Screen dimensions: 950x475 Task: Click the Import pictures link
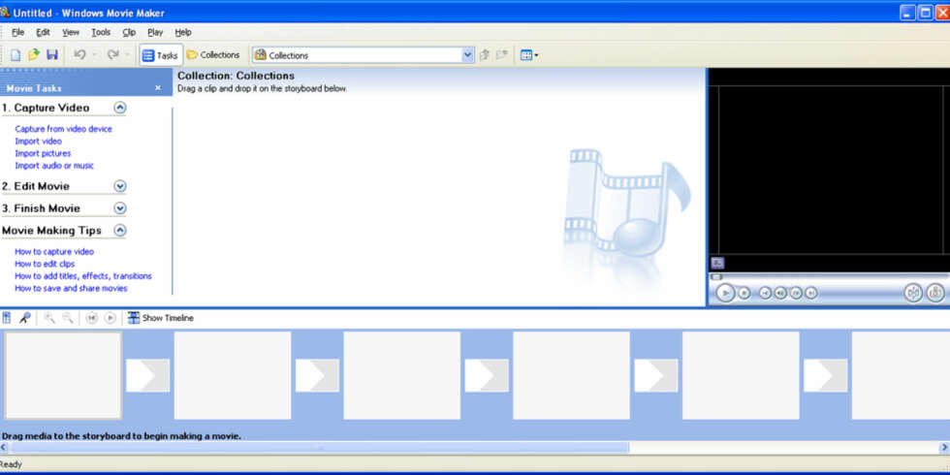tap(43, 153)
